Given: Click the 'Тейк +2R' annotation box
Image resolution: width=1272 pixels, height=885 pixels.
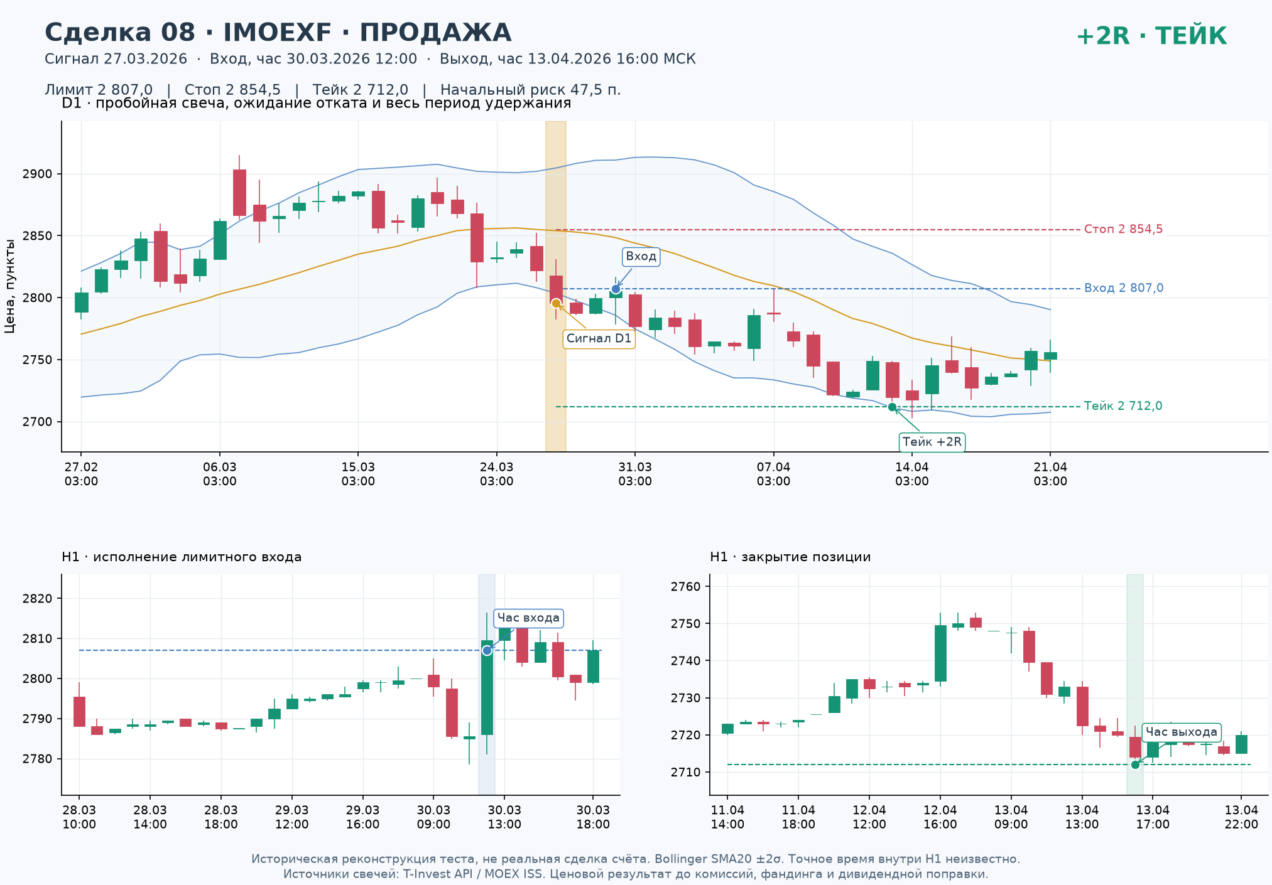Looking at the screenshot, I should click(x=932, y=442).
